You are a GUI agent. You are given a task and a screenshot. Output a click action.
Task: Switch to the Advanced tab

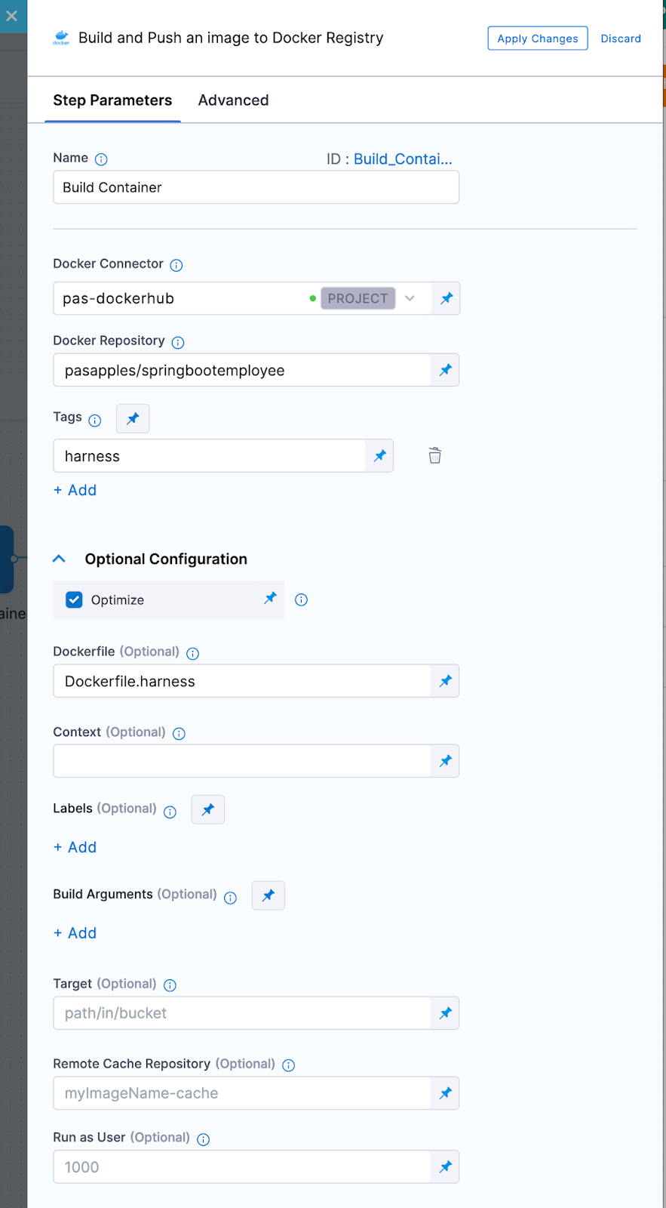(233, 100)
